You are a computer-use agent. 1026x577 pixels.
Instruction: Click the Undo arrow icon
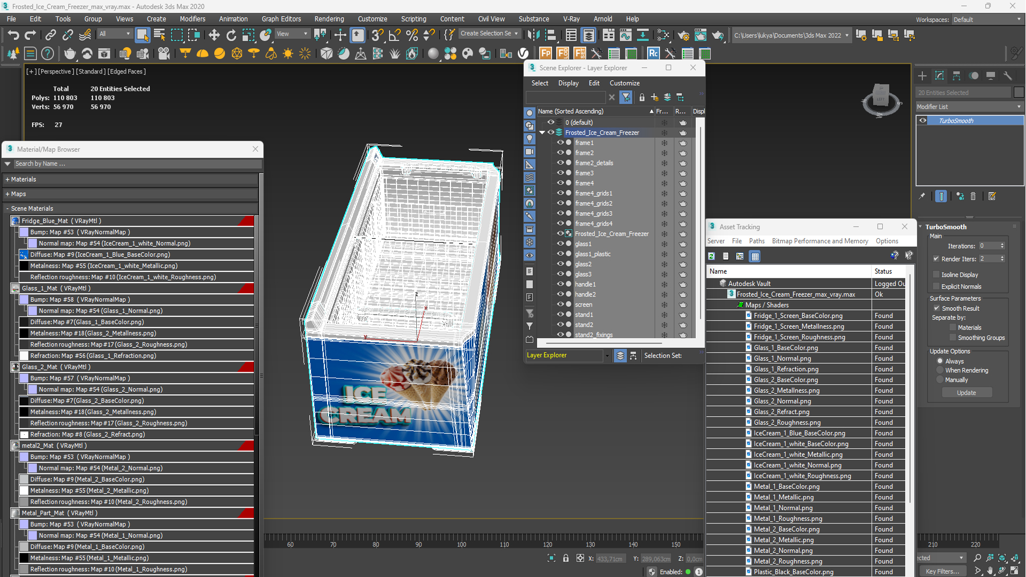tap(13, 35)
